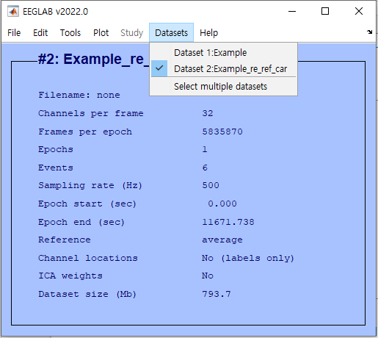Click the sampling rate value 500
Image resolution: width=378 pixels, height=338 pixels.
tap(211, 185)
